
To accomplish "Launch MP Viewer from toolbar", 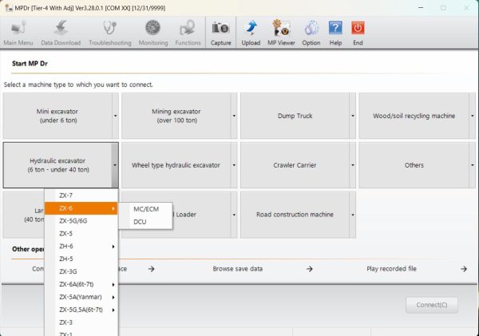I will coord(281,33).
